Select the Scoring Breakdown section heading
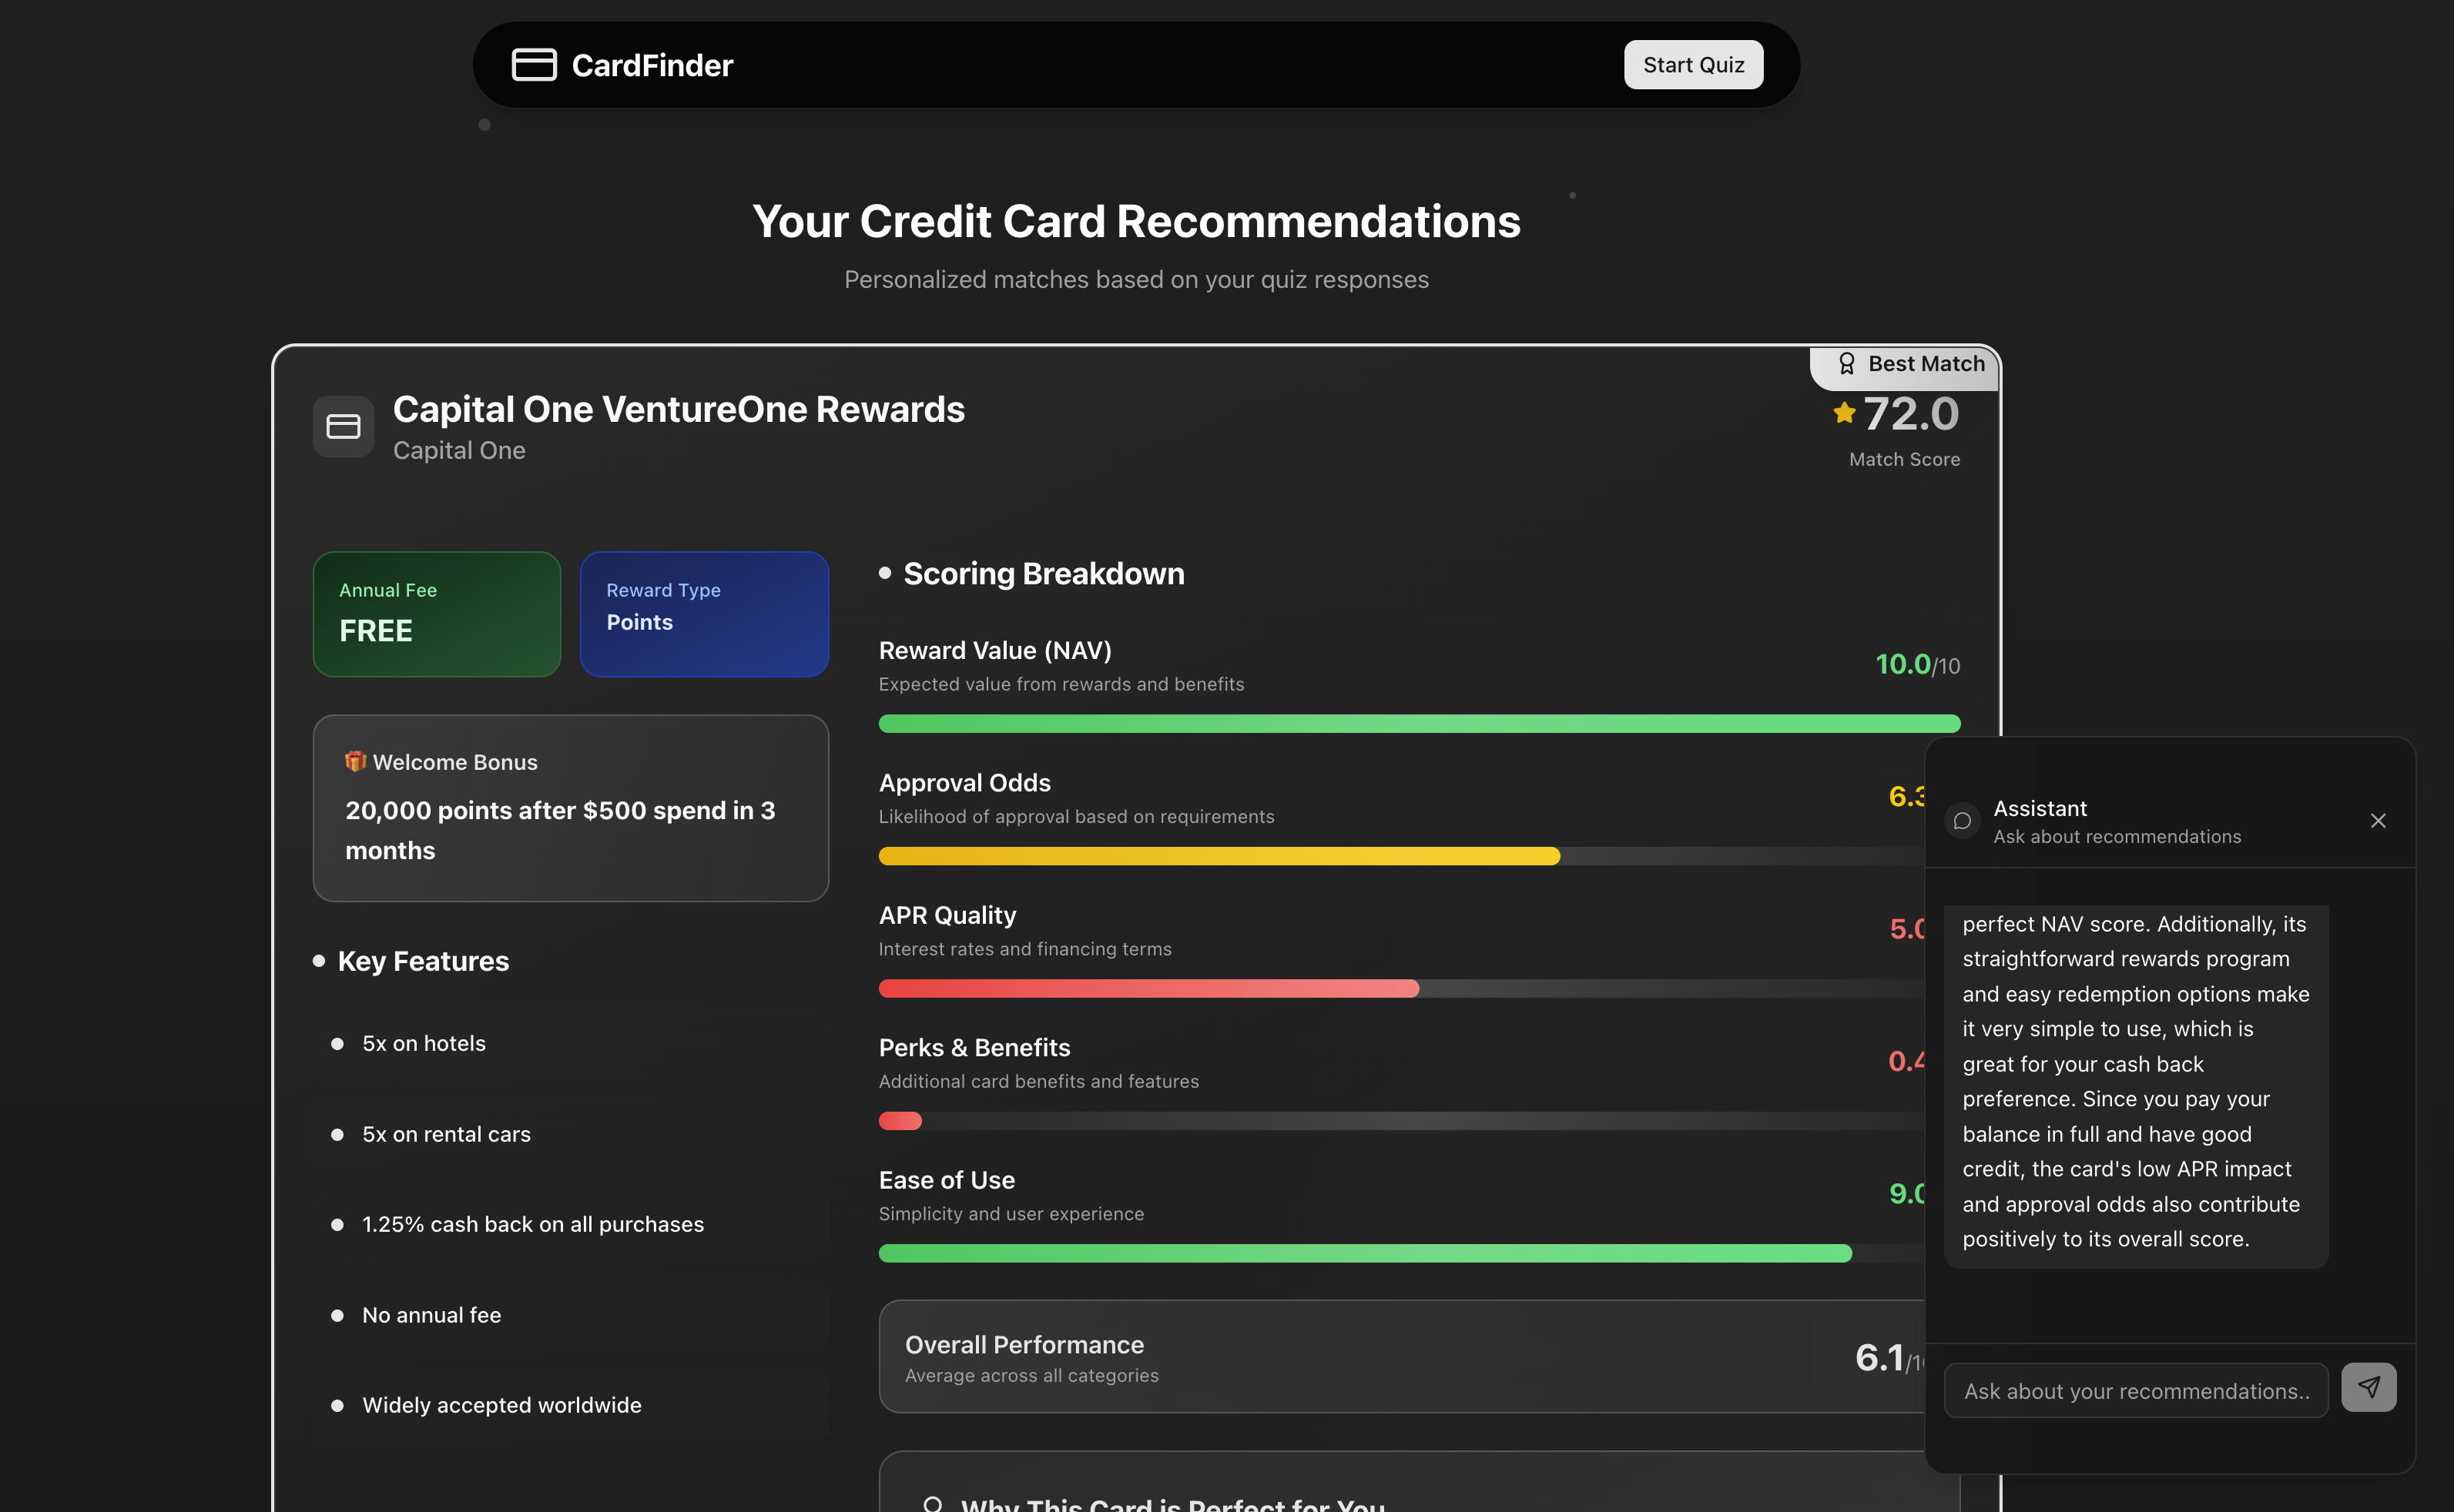2454x1512 pixels. tap(1044, 573)
